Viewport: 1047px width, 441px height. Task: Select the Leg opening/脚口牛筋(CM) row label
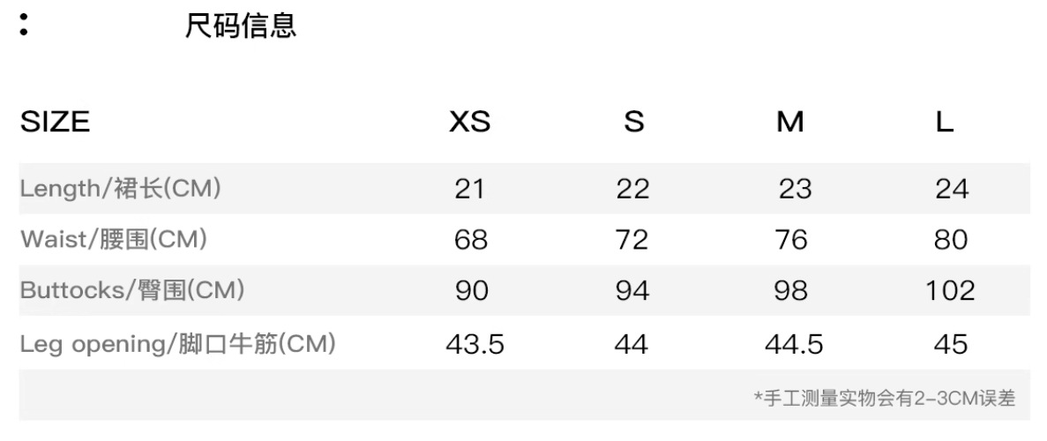[177, 343]
